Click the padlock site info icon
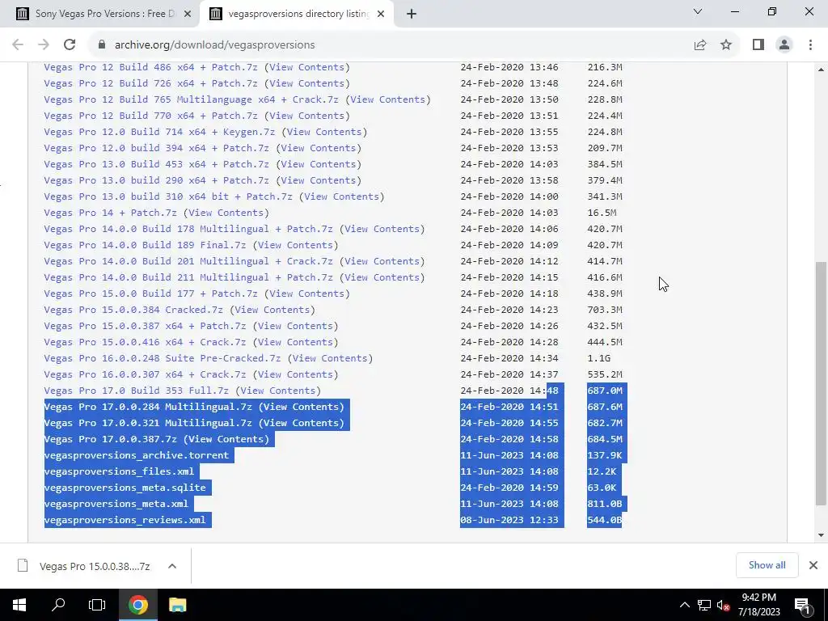828x621 pixels. tap(102, 45)
